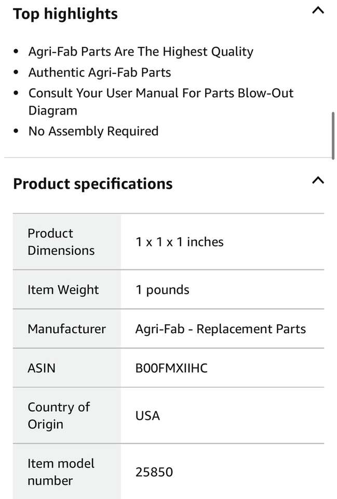Select the ASIN code B00FMXIIHC

(171, 368)
